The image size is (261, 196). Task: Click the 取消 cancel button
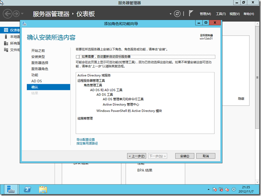click(206, 156)
